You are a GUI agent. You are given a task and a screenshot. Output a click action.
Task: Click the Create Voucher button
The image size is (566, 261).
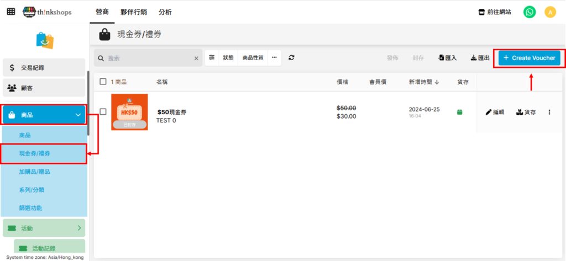pyautogui.click(x=529, y=57)
